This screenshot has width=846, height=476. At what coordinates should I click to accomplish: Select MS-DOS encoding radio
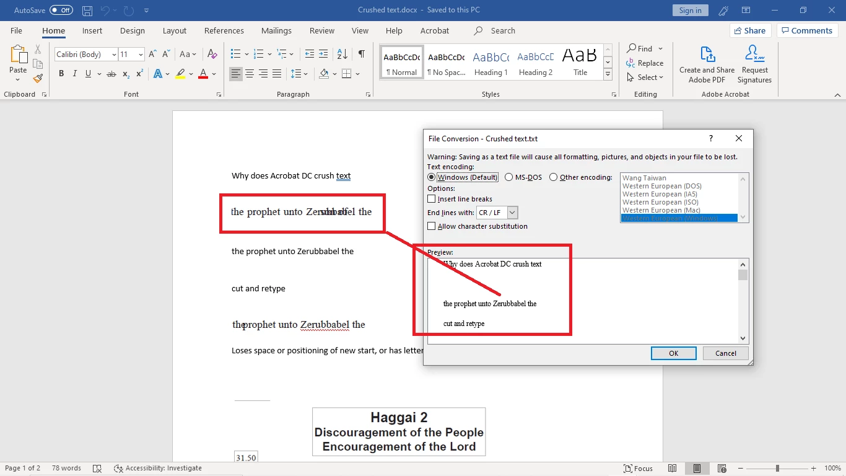pyautogui.click(x=509, y=177)
